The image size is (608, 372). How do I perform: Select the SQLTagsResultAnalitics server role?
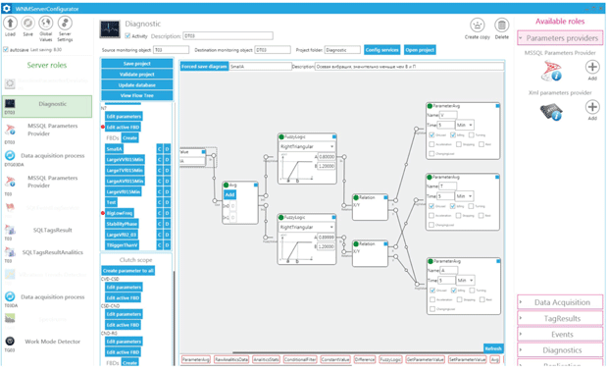click(47, 254)
